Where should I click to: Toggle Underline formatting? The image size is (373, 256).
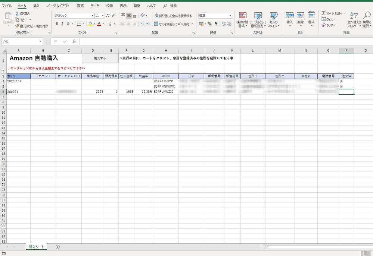coord(68,24)
